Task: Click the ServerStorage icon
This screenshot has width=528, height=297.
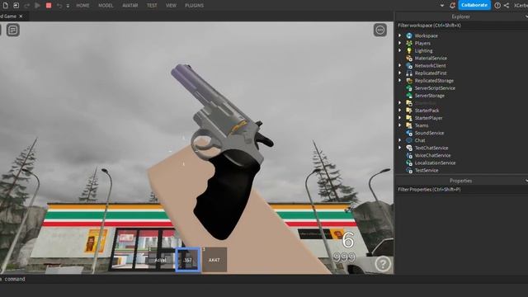Action: pos(409,96)
